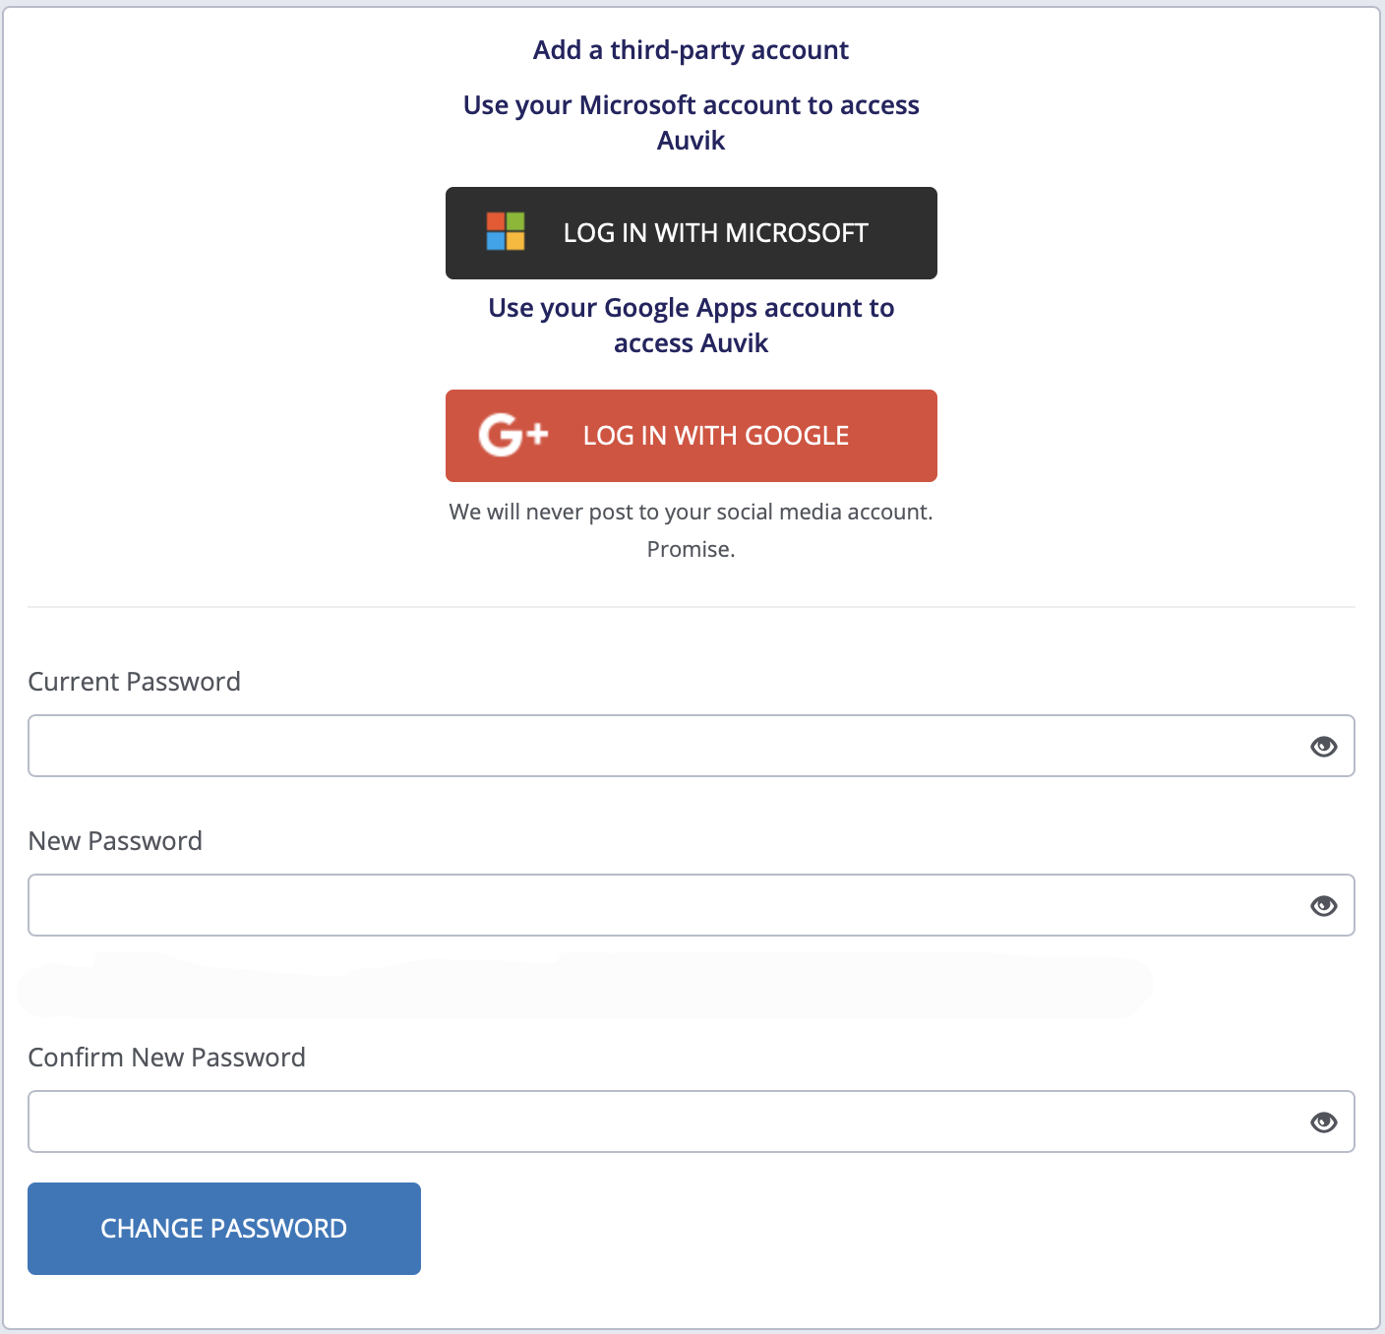Click the Confirm New Password label
Viewport: 1385px width, 1334px height.
tap(166, 1058)
